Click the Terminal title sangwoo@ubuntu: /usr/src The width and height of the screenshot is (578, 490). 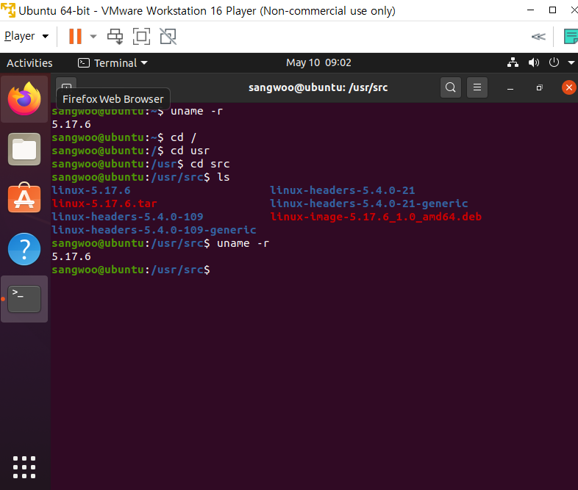click(x=318, y=87)
